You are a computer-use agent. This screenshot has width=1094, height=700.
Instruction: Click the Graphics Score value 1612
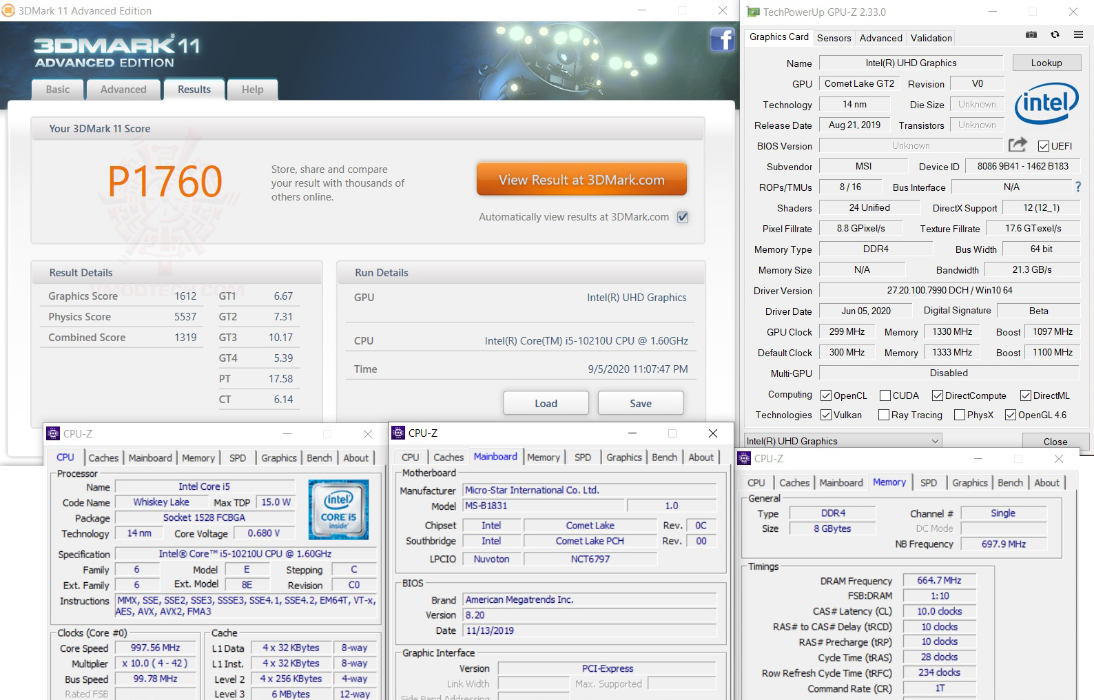pos(185,296)
